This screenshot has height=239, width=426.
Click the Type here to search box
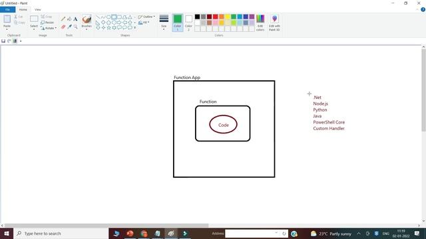pyautogui.click(x=61, y=233)
